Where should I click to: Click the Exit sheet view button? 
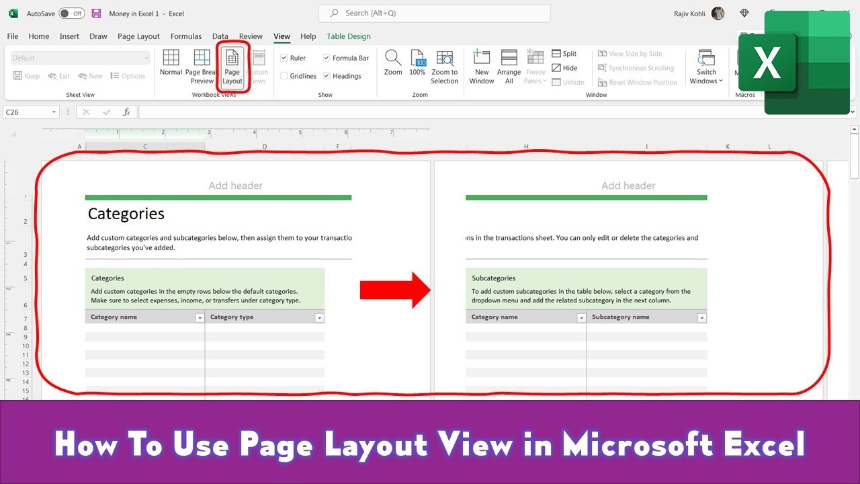[x=59, y=76]
